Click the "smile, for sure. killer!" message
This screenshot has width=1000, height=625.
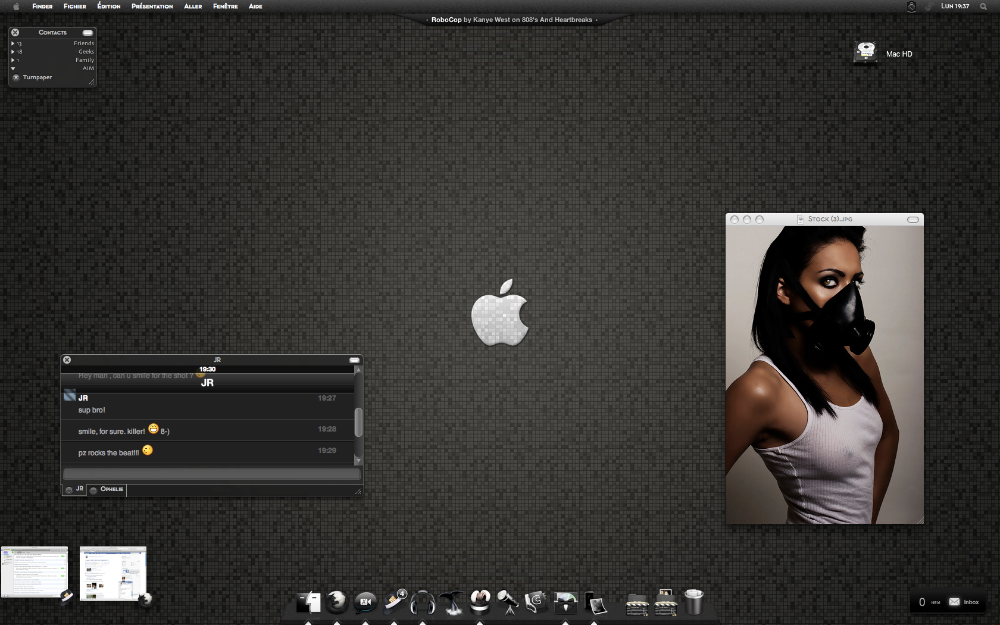tap(111, 432)
